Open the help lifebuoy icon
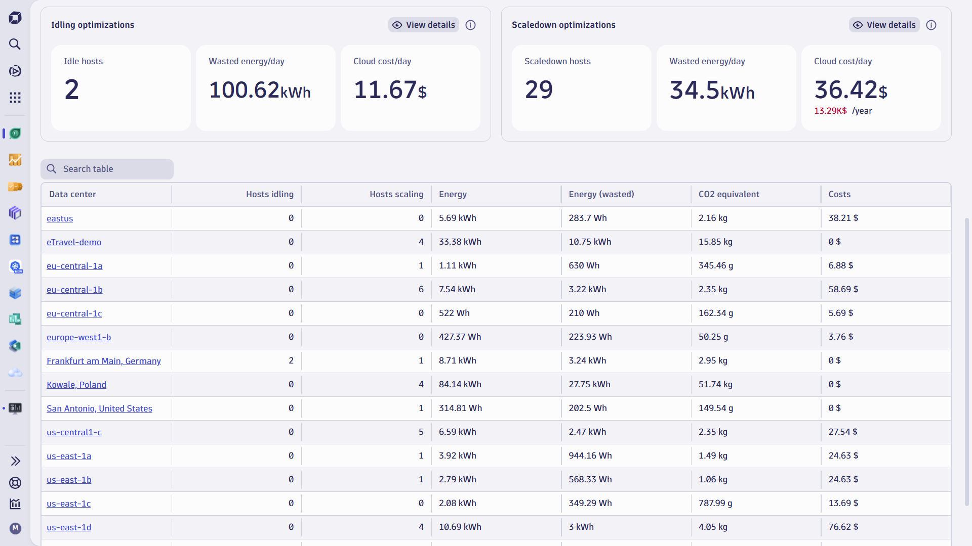The height and width of the screenshot is (546, 972). point(15,483)
